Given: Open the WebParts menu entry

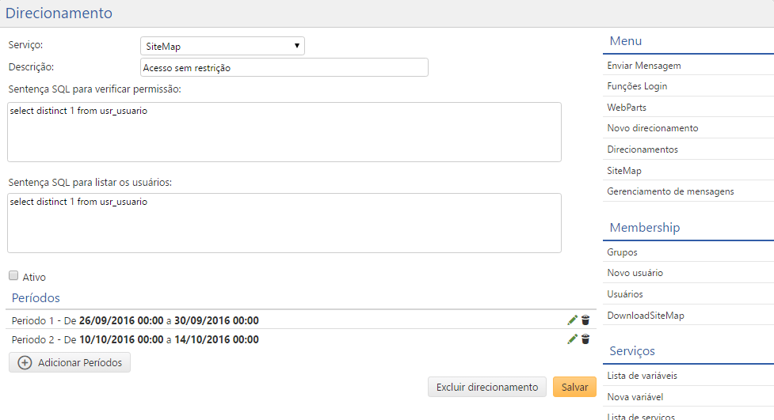Looking at the screenshot, I should coord(627,107).
